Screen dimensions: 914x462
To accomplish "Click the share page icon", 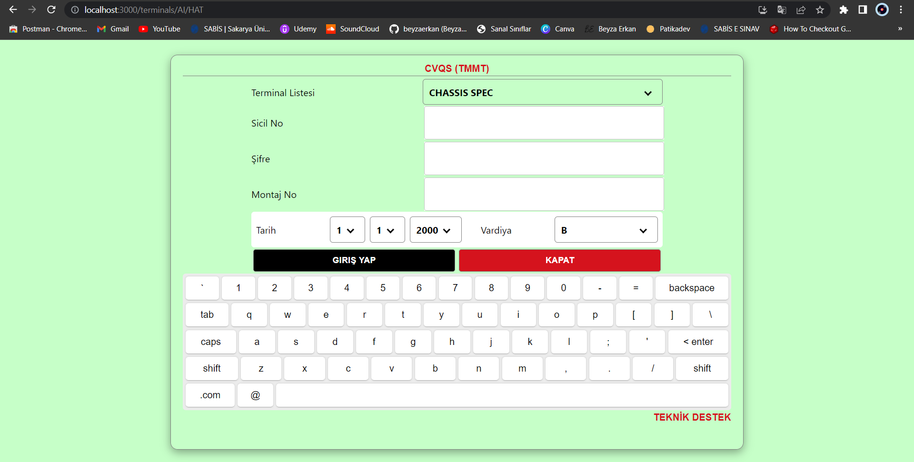I will click(x=801, y=10).
